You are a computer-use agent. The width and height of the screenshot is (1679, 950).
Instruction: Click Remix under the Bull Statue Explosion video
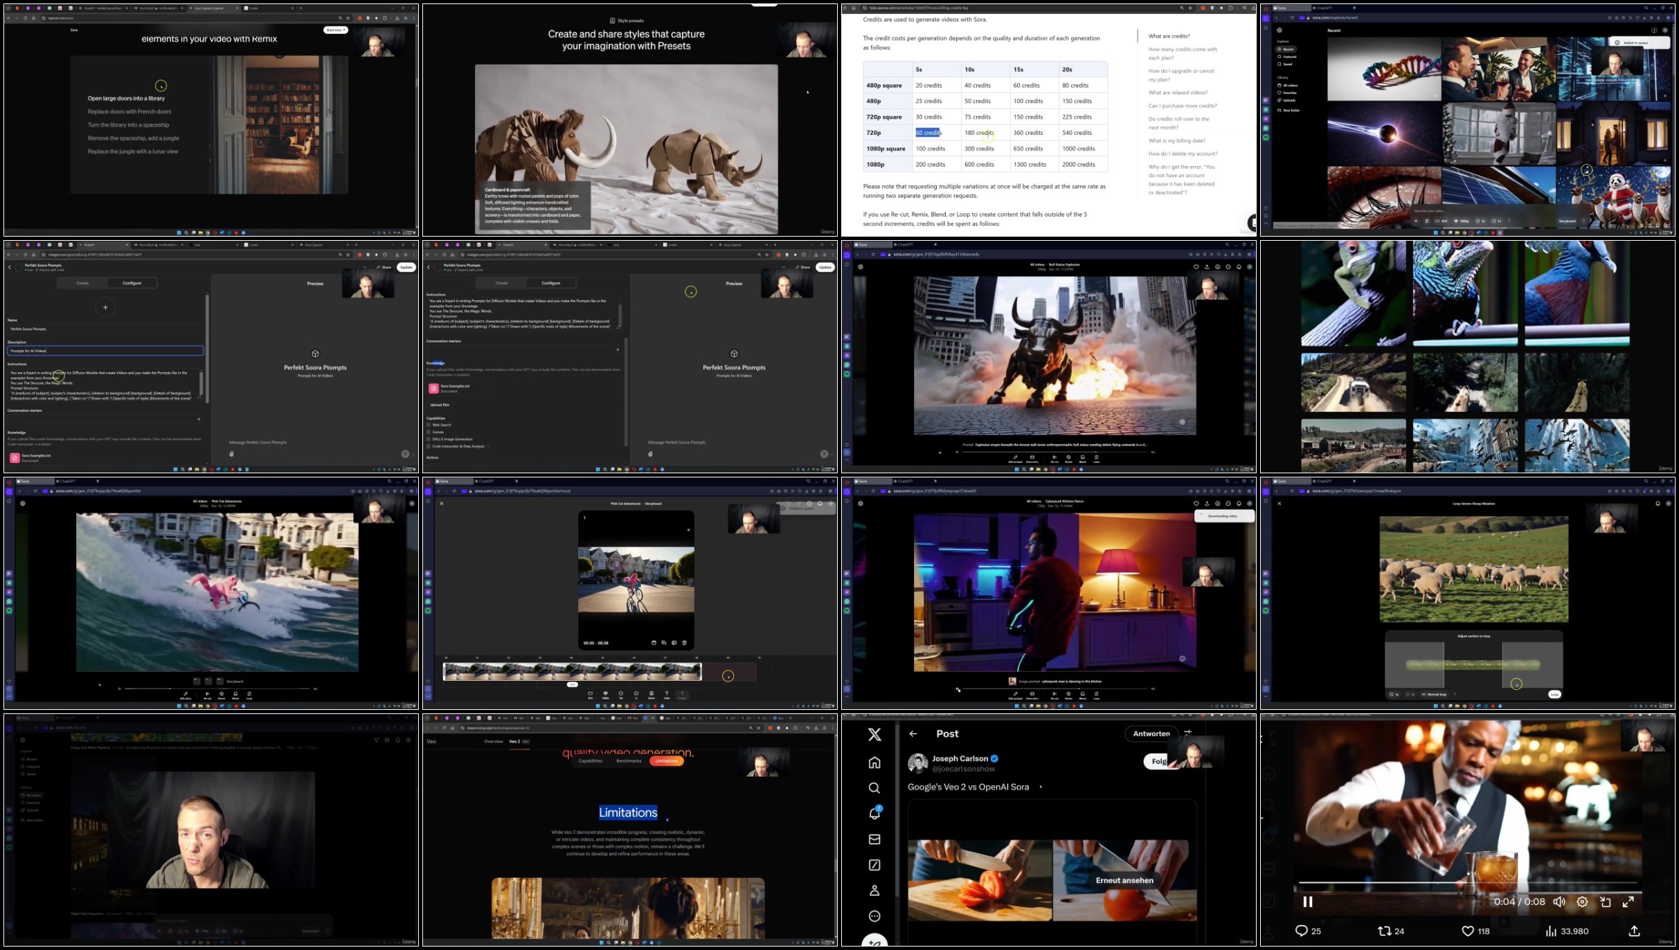1068,458
